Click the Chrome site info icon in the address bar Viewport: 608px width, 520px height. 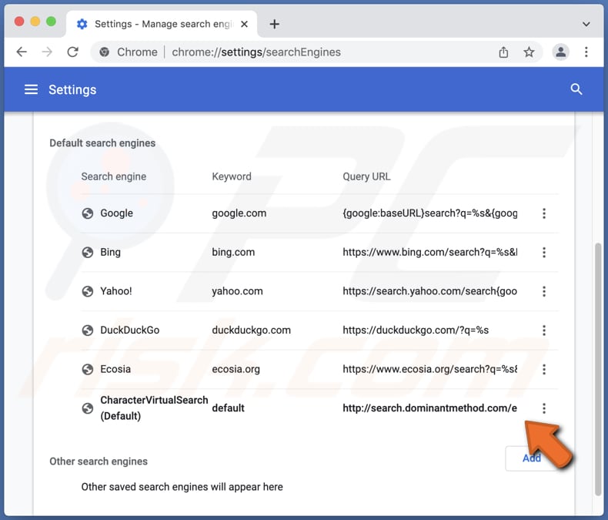point(104,52)
